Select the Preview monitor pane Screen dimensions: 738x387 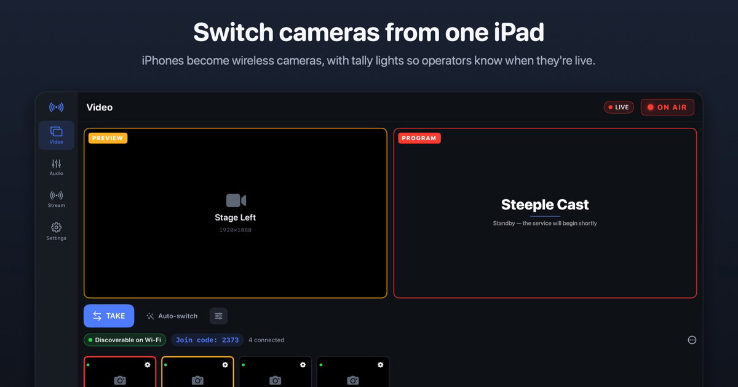click(236, 213)
